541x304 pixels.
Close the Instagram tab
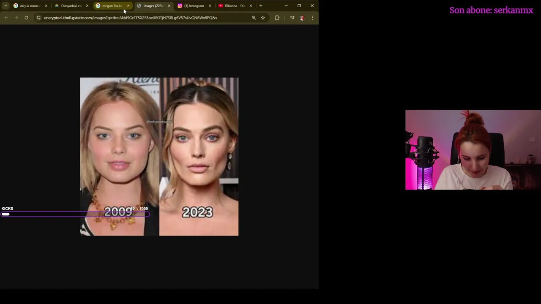tap(210, 6)
